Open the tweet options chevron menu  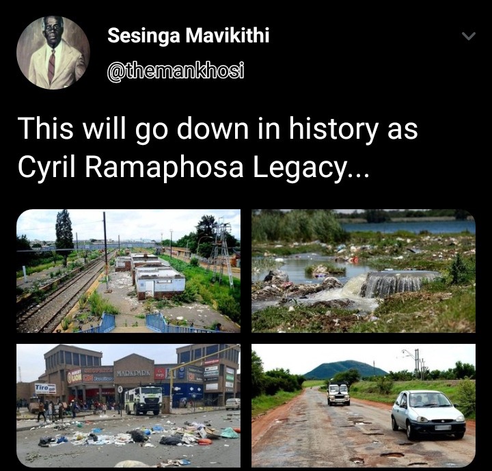pos(469,36)
